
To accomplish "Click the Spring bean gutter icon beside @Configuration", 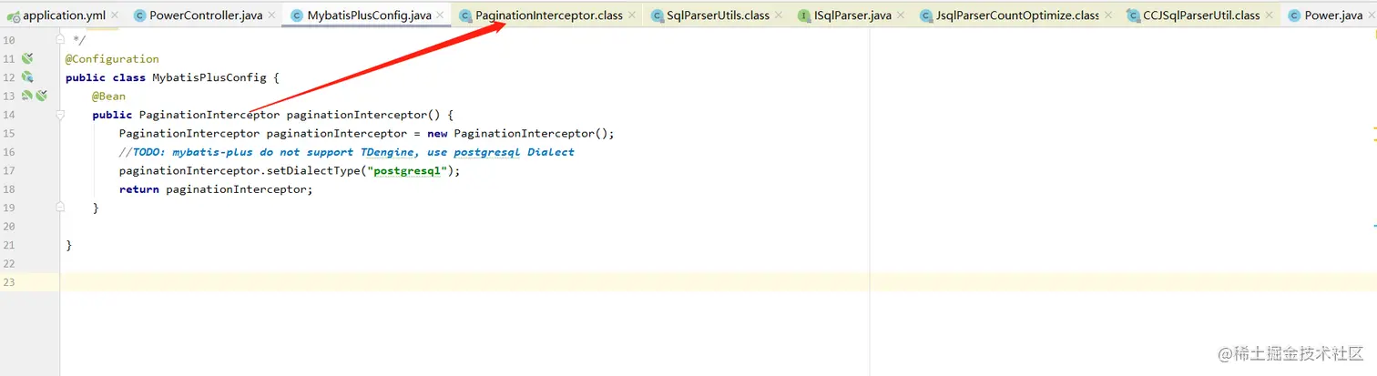I will pyautogui.click(x=27, y=58).
